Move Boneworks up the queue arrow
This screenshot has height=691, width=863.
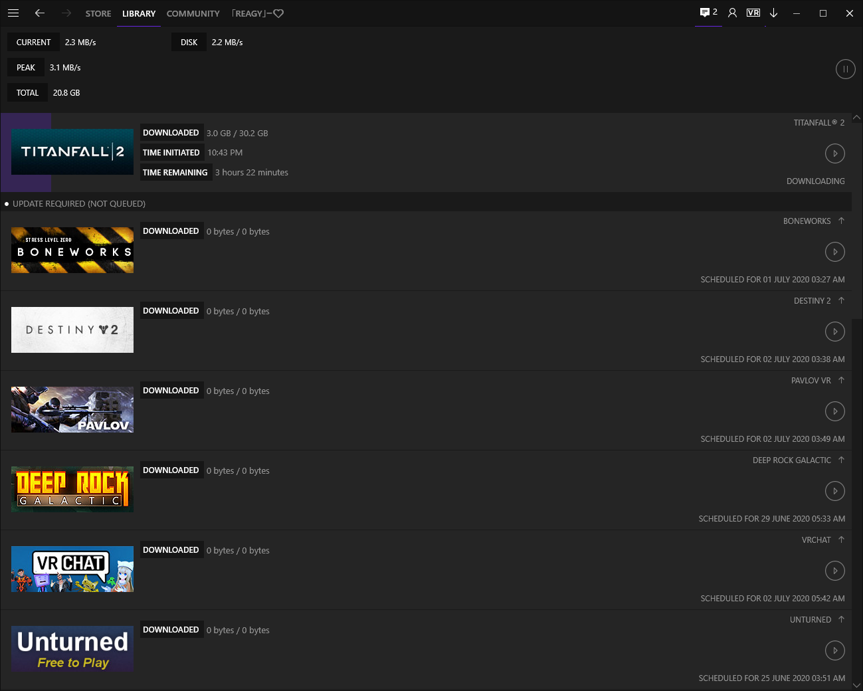coord(841,221)
